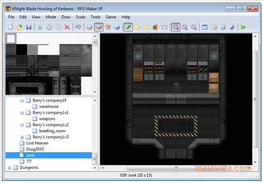
Task: Enable the Events layer mode
Action: (x=117, y=27)
